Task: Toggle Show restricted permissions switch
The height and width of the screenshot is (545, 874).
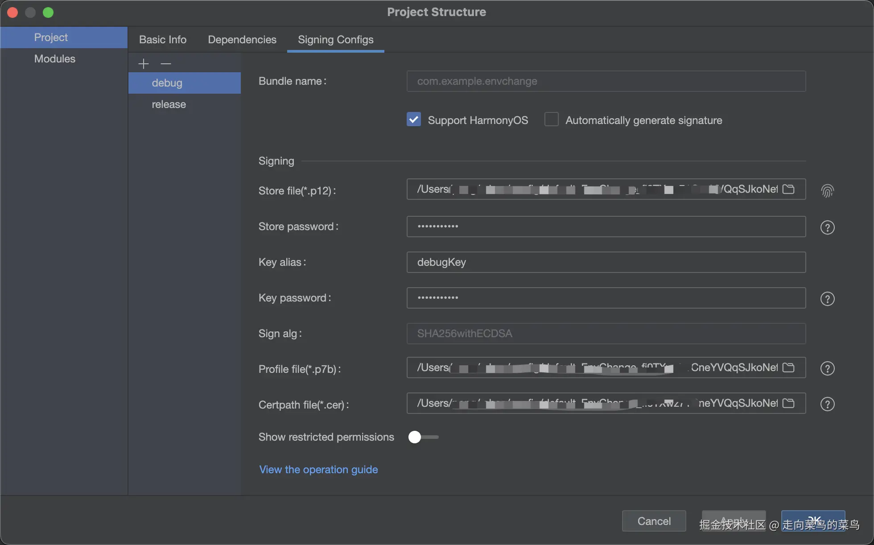Action: coord(423,437)
